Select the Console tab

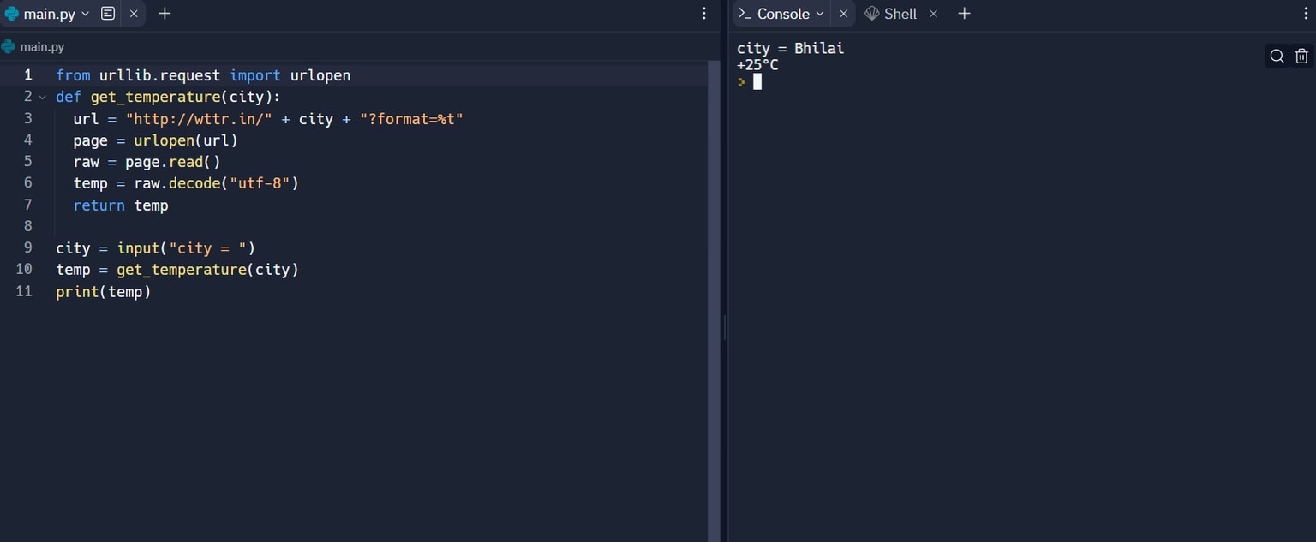(782, 14)
